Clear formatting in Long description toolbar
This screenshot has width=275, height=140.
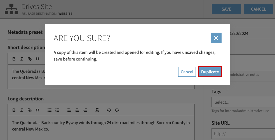point(97,110)
